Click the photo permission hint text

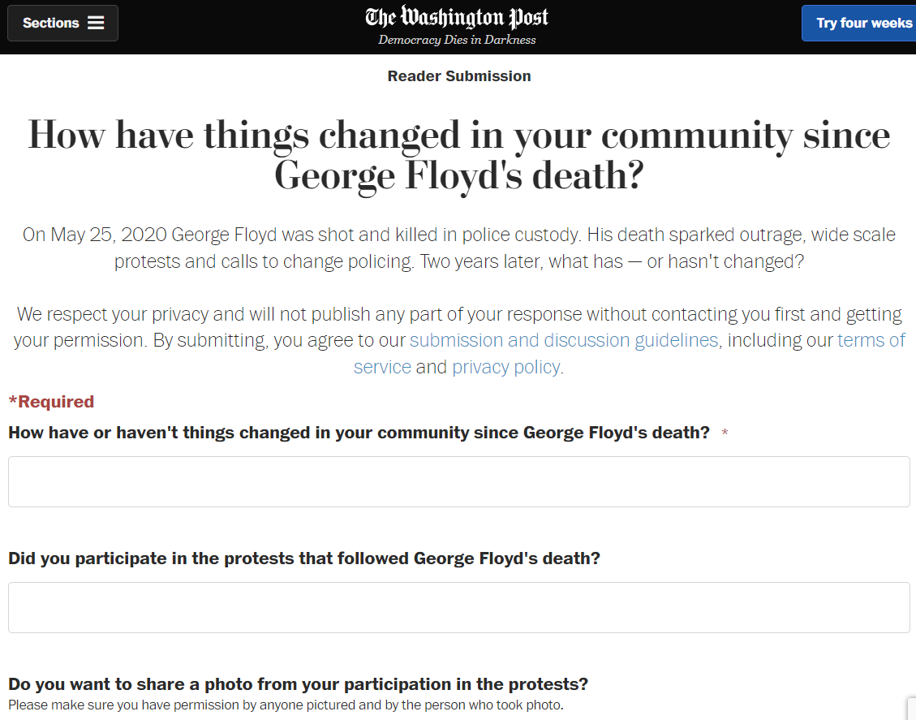[286, 705]
